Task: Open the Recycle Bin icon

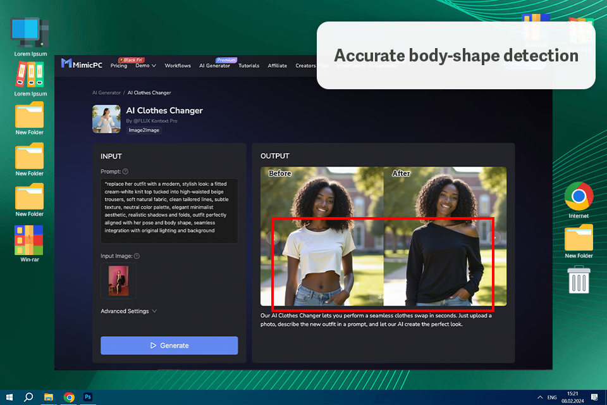Action: (579, 280)
